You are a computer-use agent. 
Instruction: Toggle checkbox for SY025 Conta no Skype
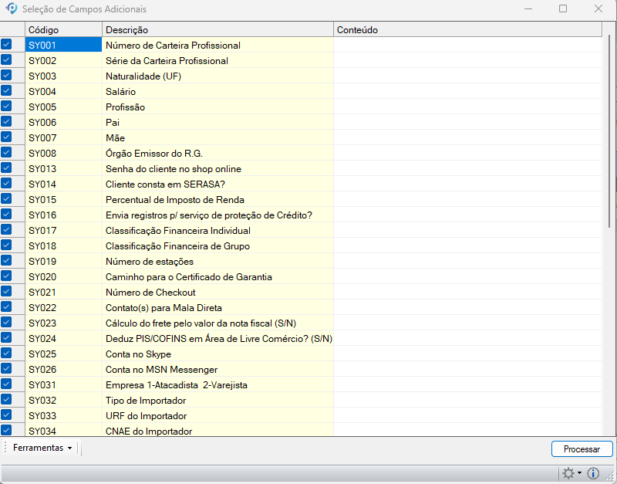(7, 354)
